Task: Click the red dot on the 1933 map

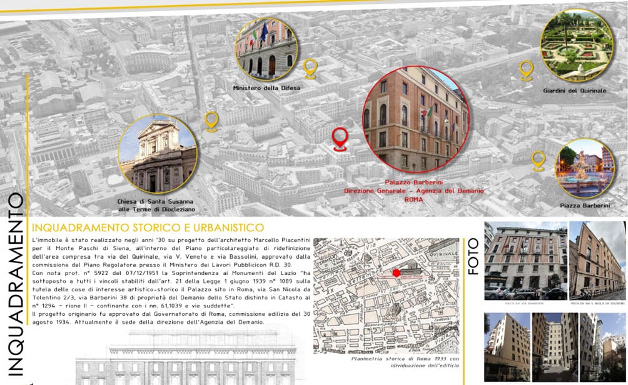Action: pos(396,273)
